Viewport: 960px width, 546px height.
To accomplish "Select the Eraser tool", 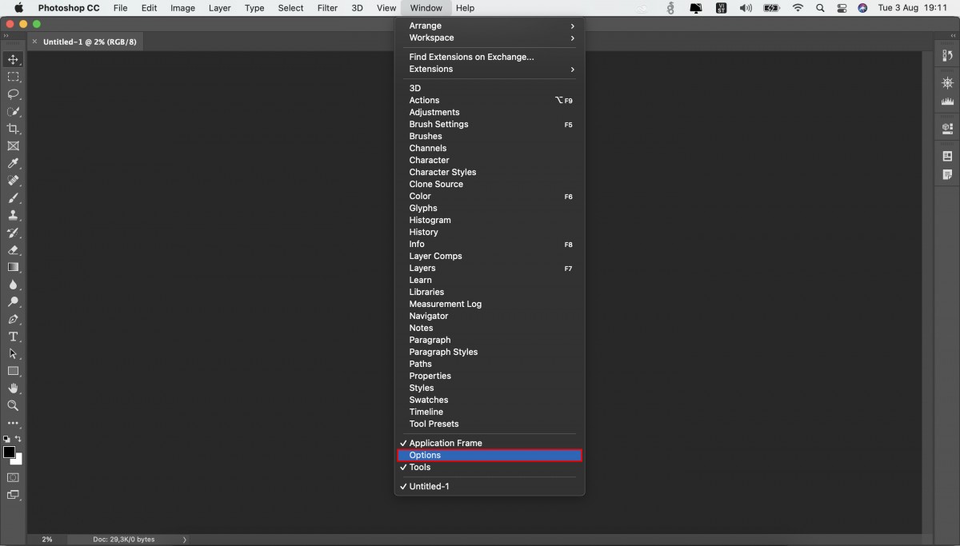I will coord(13,250).
